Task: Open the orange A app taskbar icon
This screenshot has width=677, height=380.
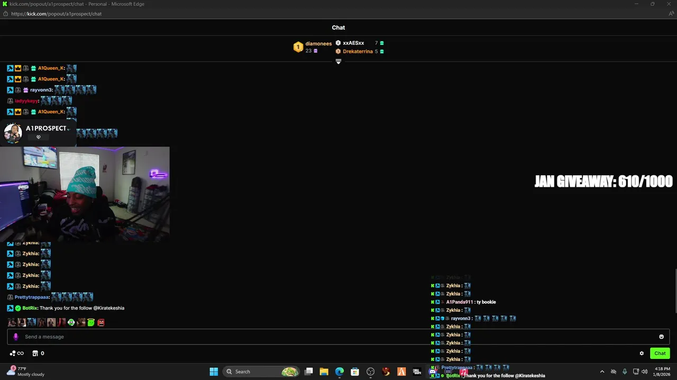Action: point(401,372)
